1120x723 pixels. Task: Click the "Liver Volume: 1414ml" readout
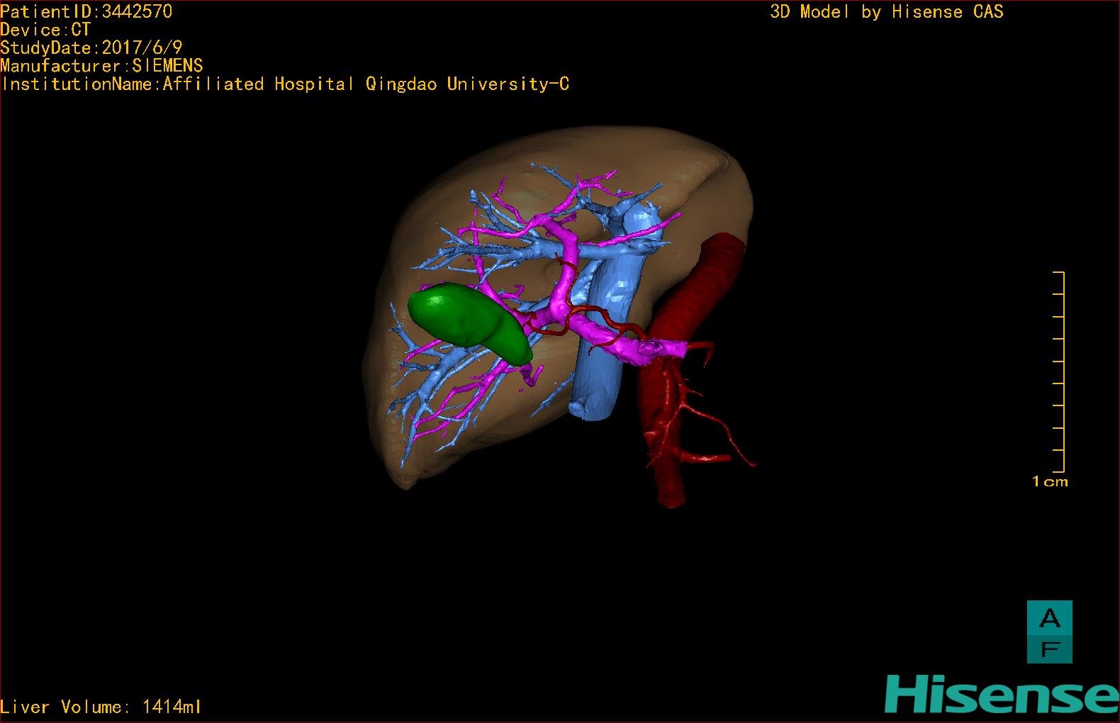[101, 707]
